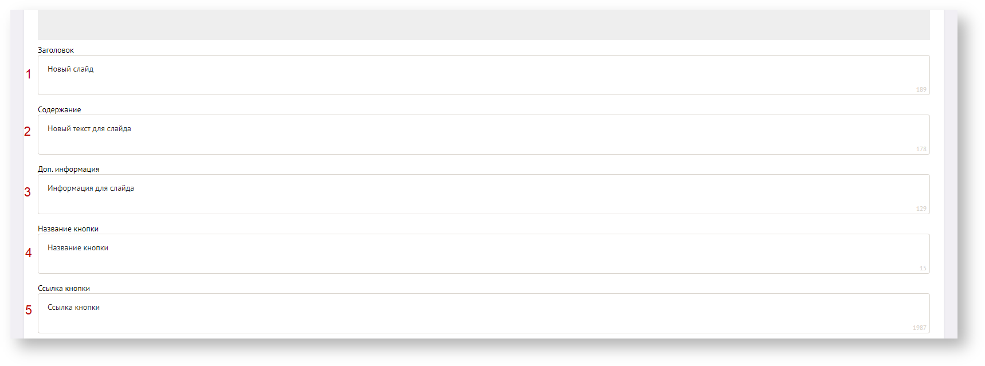Image resolution: width=985 pixels, height=366 pixels.
Task: Click the red number 3 marker
Action: pyautogui.click(x=28, y=192)
